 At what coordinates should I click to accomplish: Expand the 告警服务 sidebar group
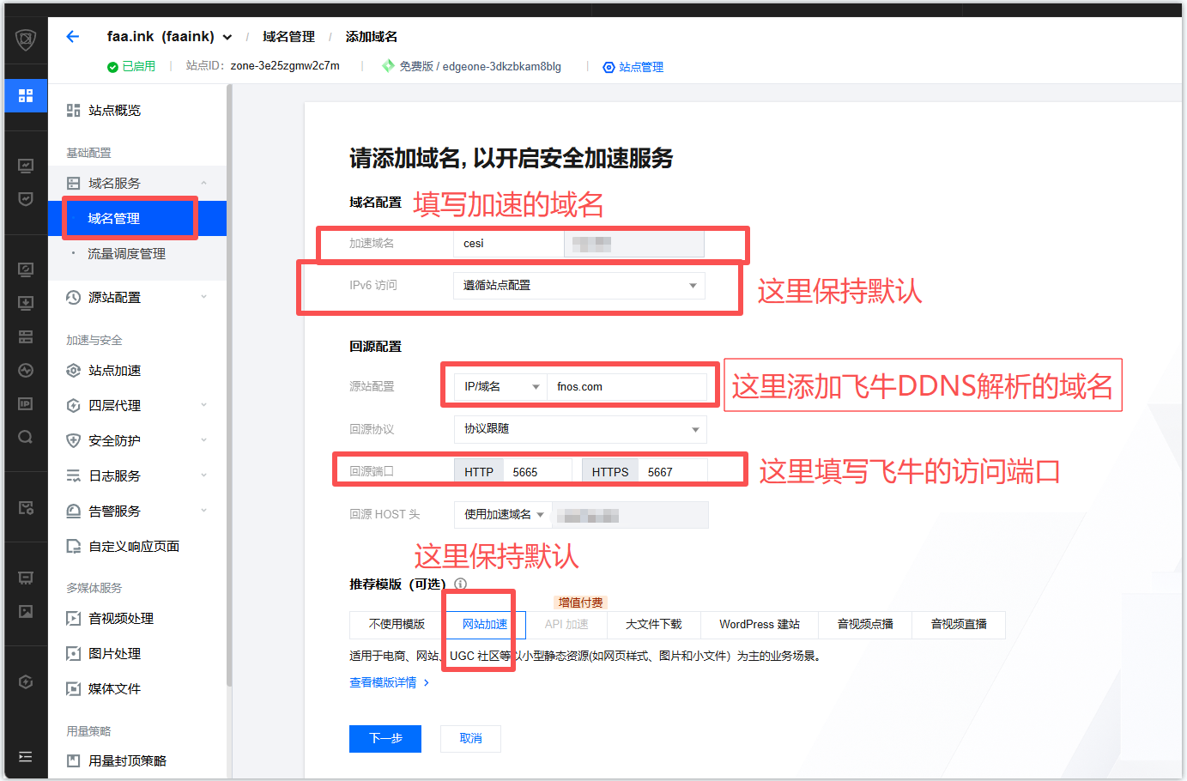tap(204, 511)
